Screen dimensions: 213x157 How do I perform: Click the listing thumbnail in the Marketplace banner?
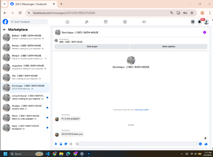pos(56,40)
